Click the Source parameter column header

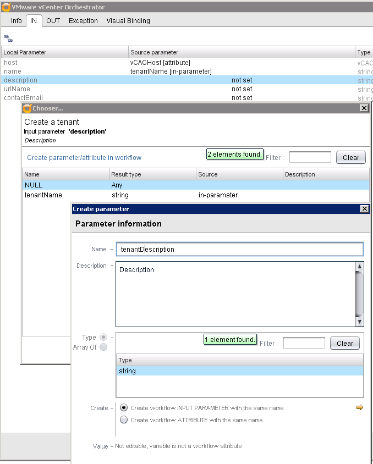pyautogui.click(x=242, y=52)
